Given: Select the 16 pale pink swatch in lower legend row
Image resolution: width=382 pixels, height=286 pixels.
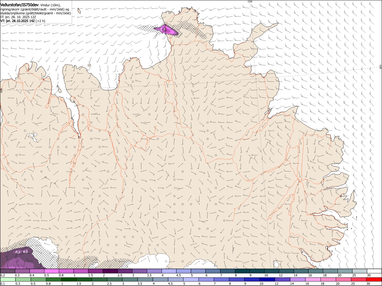Looking at the screenshot, I should click(313, 280).
